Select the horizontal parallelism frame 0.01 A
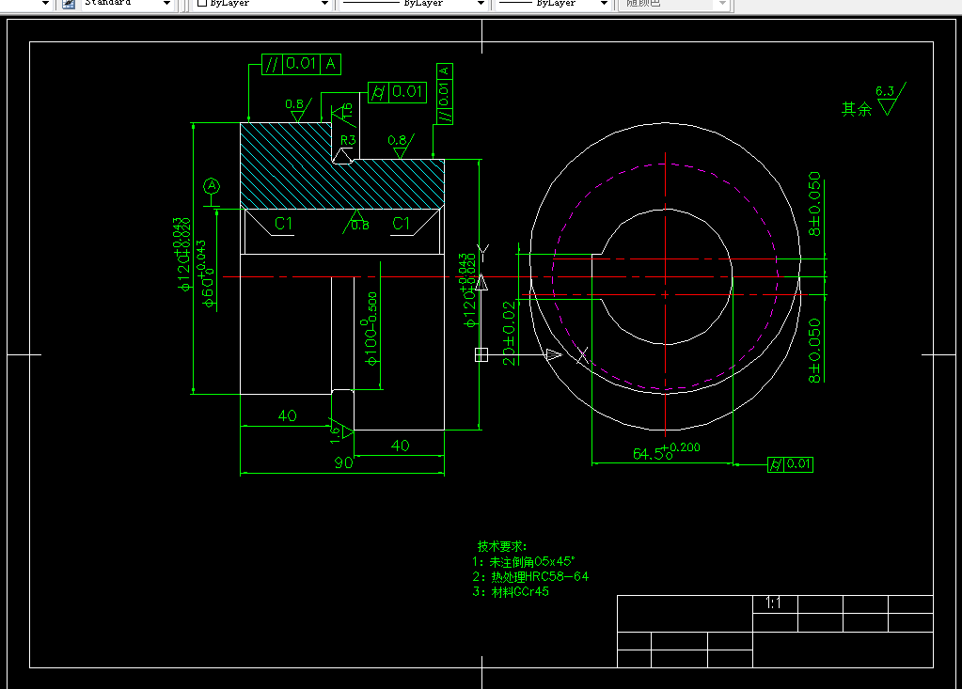 pyautogui.click(x=301, y=64)
